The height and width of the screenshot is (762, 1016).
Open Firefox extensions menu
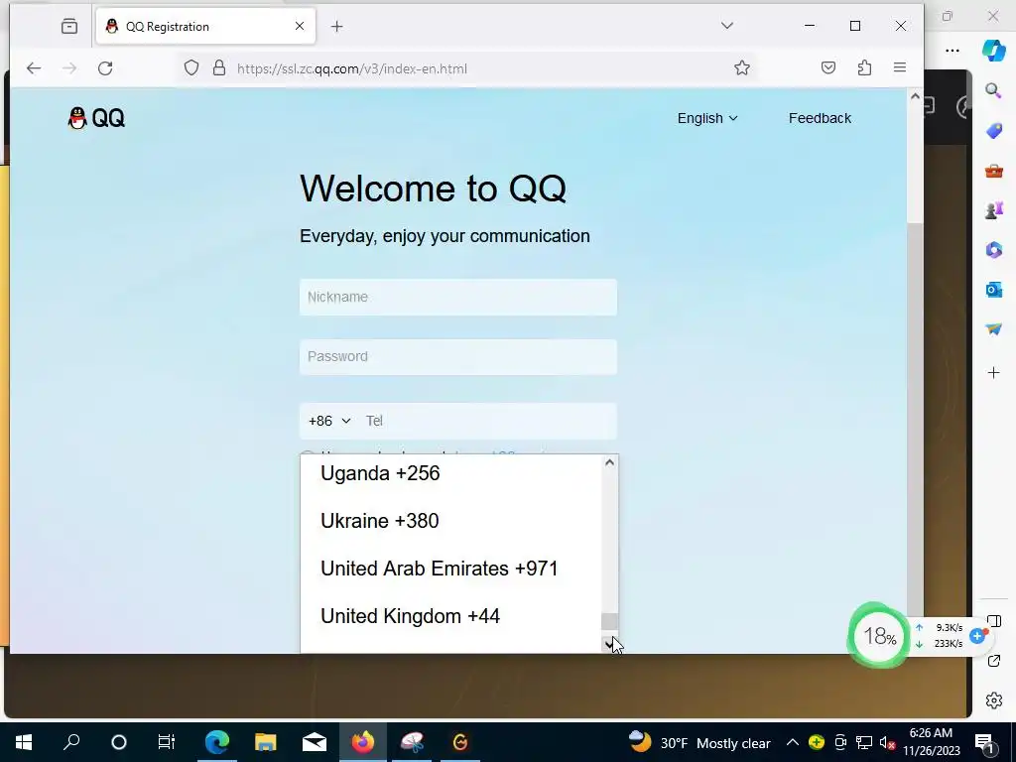(864, 68)
